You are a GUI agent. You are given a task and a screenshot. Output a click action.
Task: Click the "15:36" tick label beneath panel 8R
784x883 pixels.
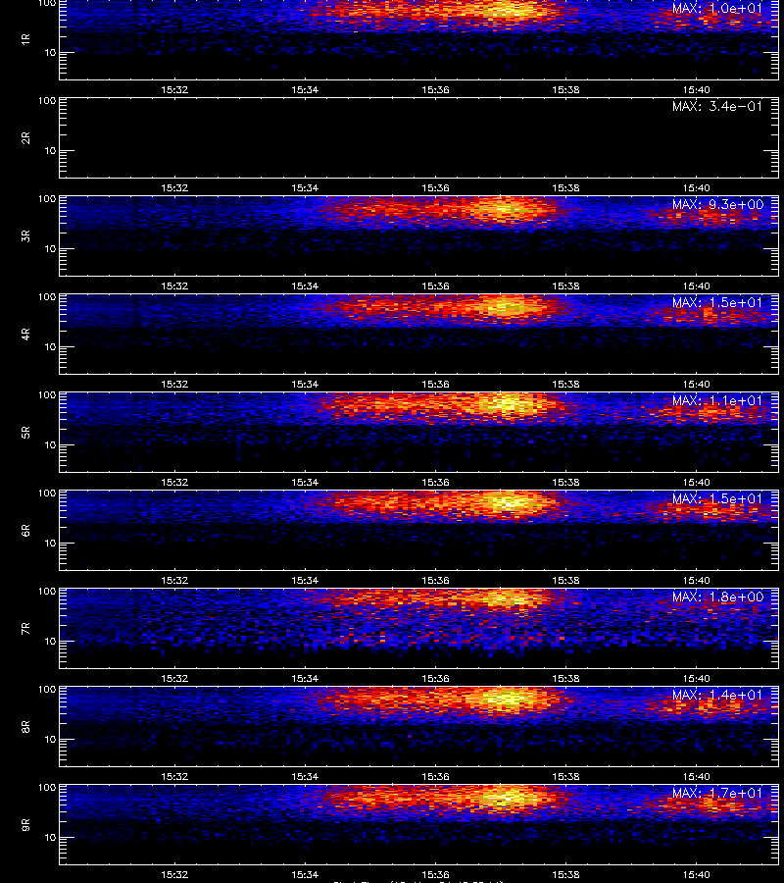point(435,776)
